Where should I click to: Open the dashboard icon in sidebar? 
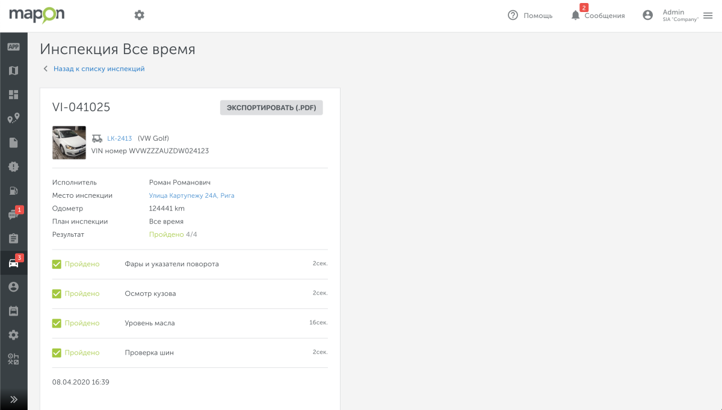pos(13,94)
